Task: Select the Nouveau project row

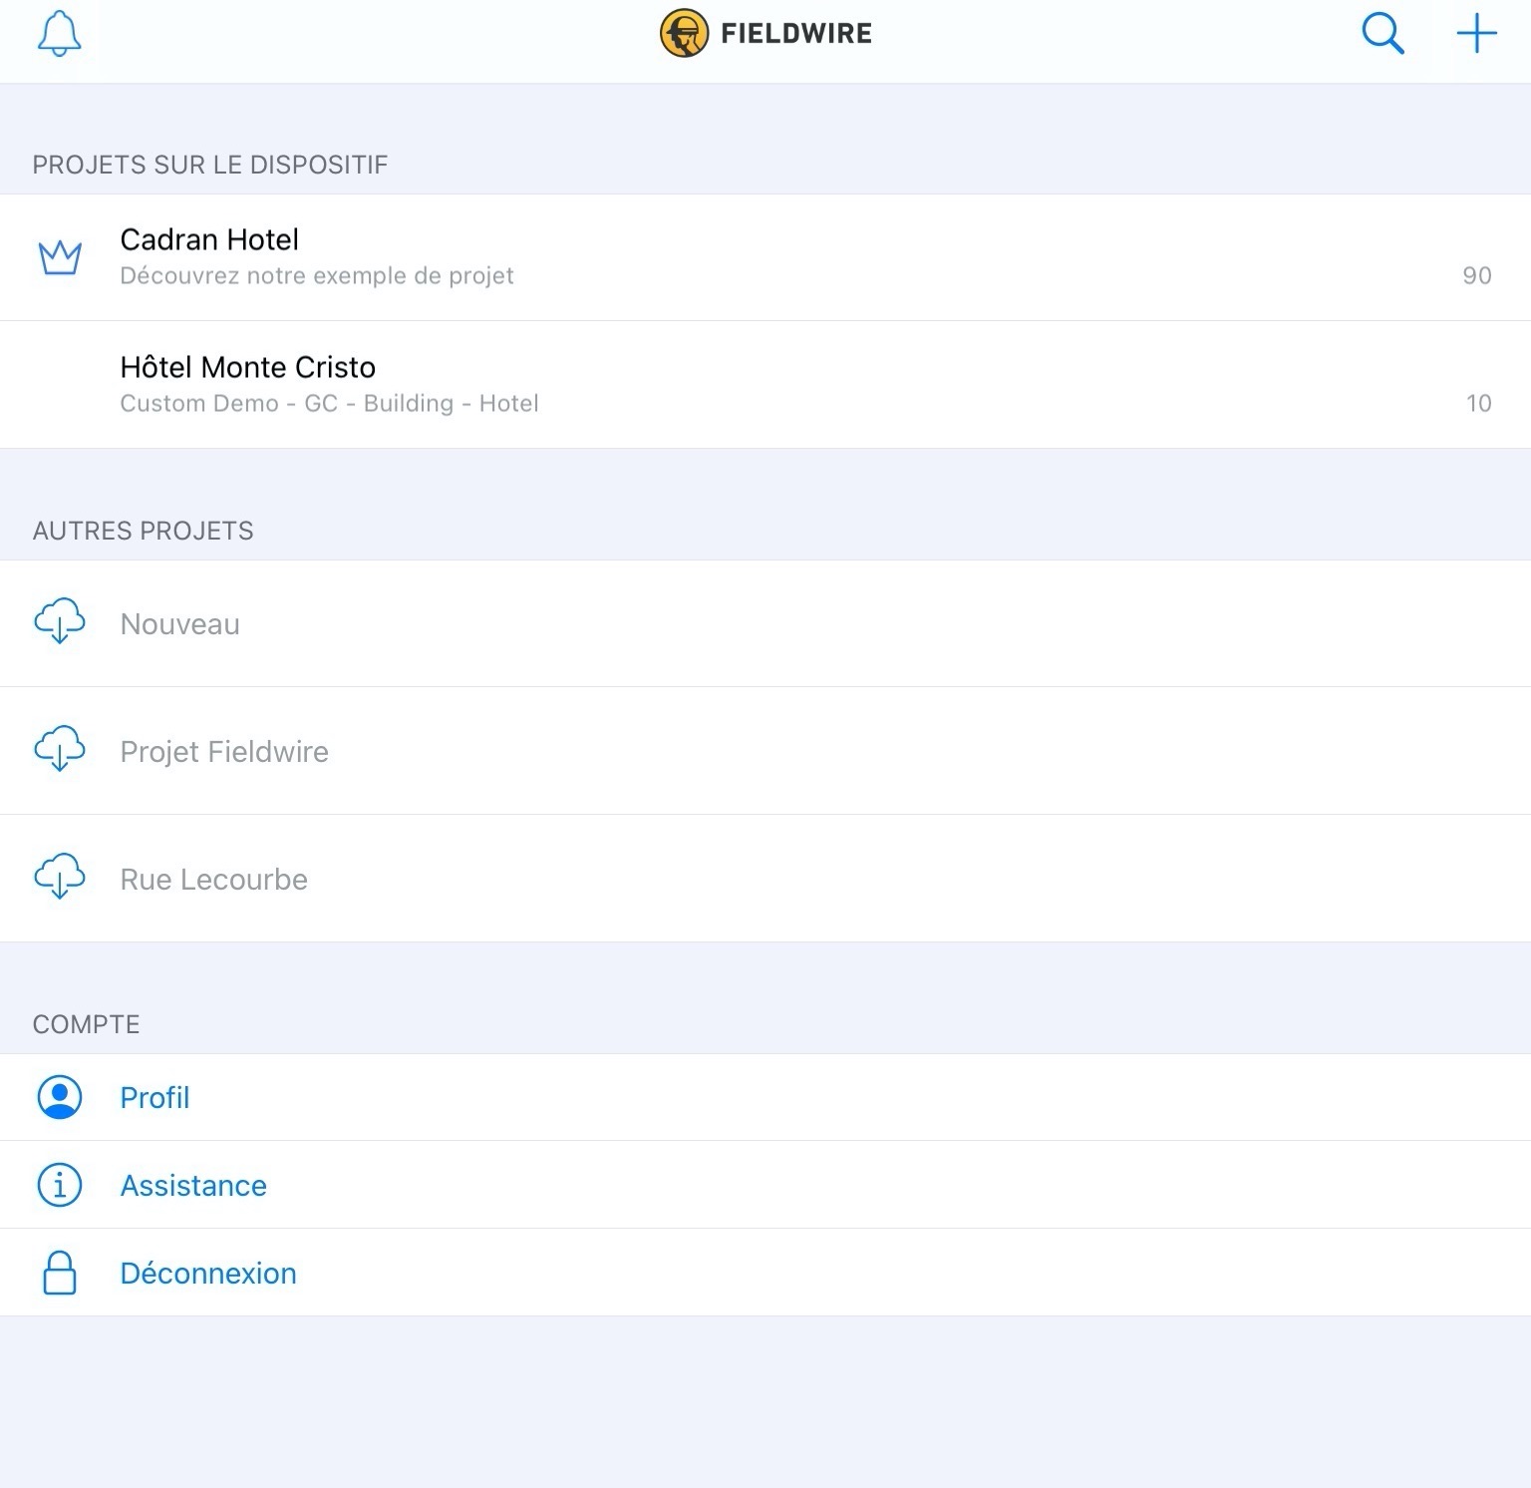Action: pyautogui.click(x=765, y=623)
